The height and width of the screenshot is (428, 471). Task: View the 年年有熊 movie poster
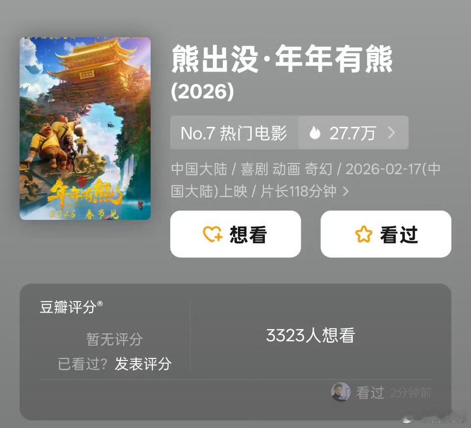click(85, 128)
